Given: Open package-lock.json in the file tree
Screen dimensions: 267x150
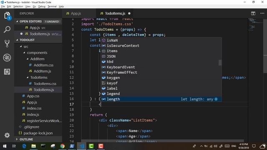Looking at the screenshot, I should [38, 133].
